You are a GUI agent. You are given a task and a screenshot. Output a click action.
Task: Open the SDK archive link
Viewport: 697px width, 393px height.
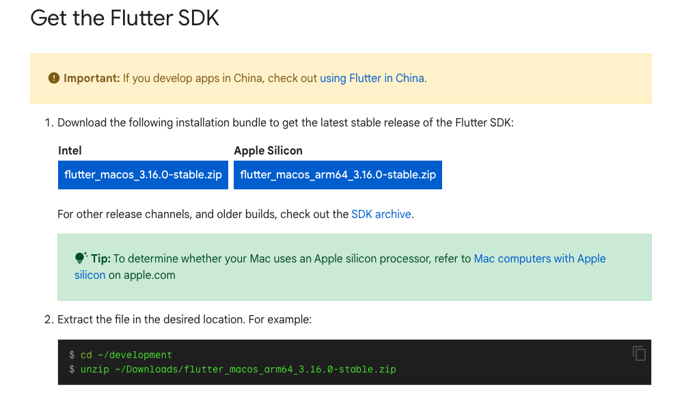(x=381, y=215)
